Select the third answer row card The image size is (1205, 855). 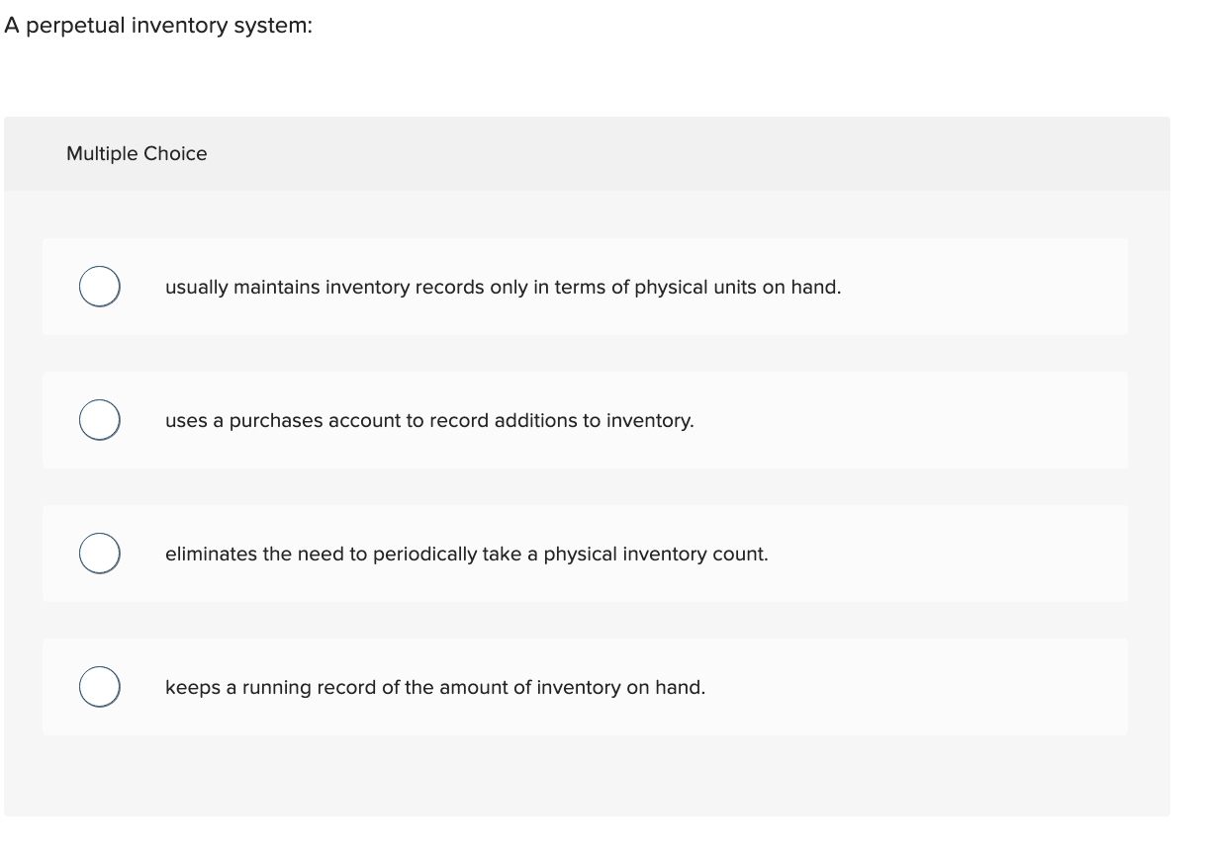[x=586, y=553]
